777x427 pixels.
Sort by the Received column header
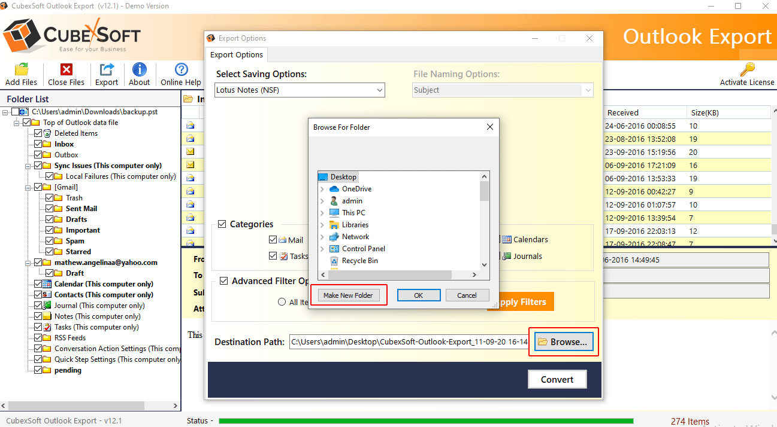(x=646, y=112)
